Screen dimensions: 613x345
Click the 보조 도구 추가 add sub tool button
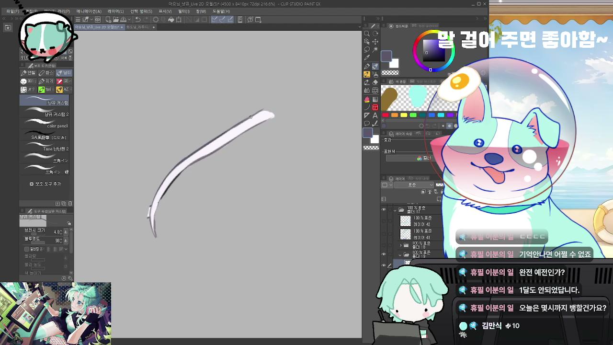coord(46,184)
